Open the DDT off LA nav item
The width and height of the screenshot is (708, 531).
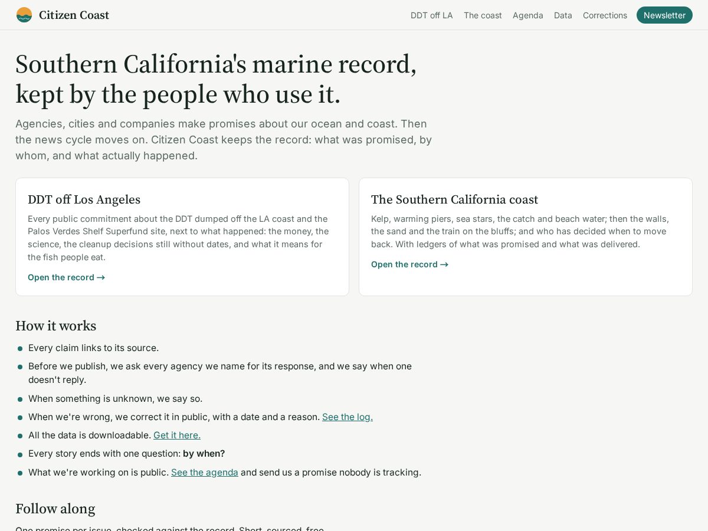point(432,15)
